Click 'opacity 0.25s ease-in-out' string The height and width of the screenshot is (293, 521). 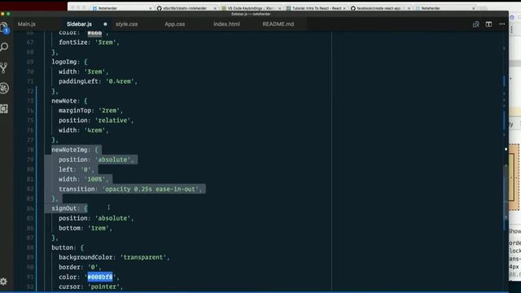pos(152,189)
